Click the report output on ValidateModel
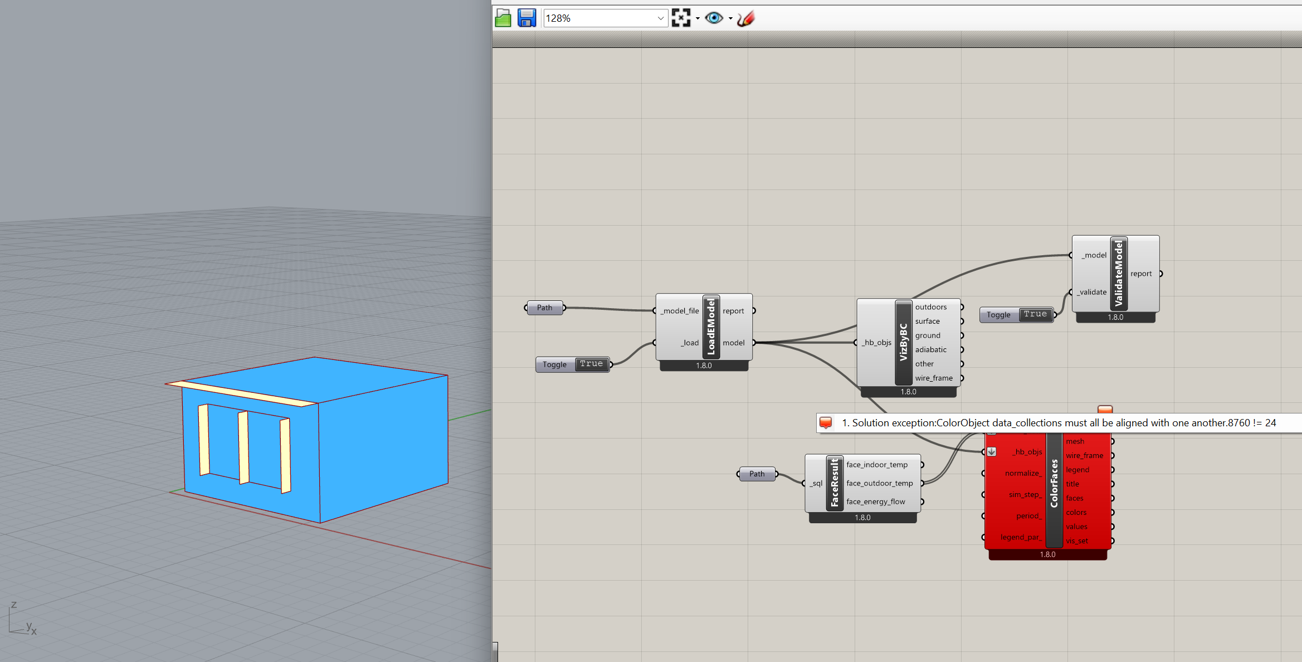Screen dimensions: 1302x662 pos(1141,274)
